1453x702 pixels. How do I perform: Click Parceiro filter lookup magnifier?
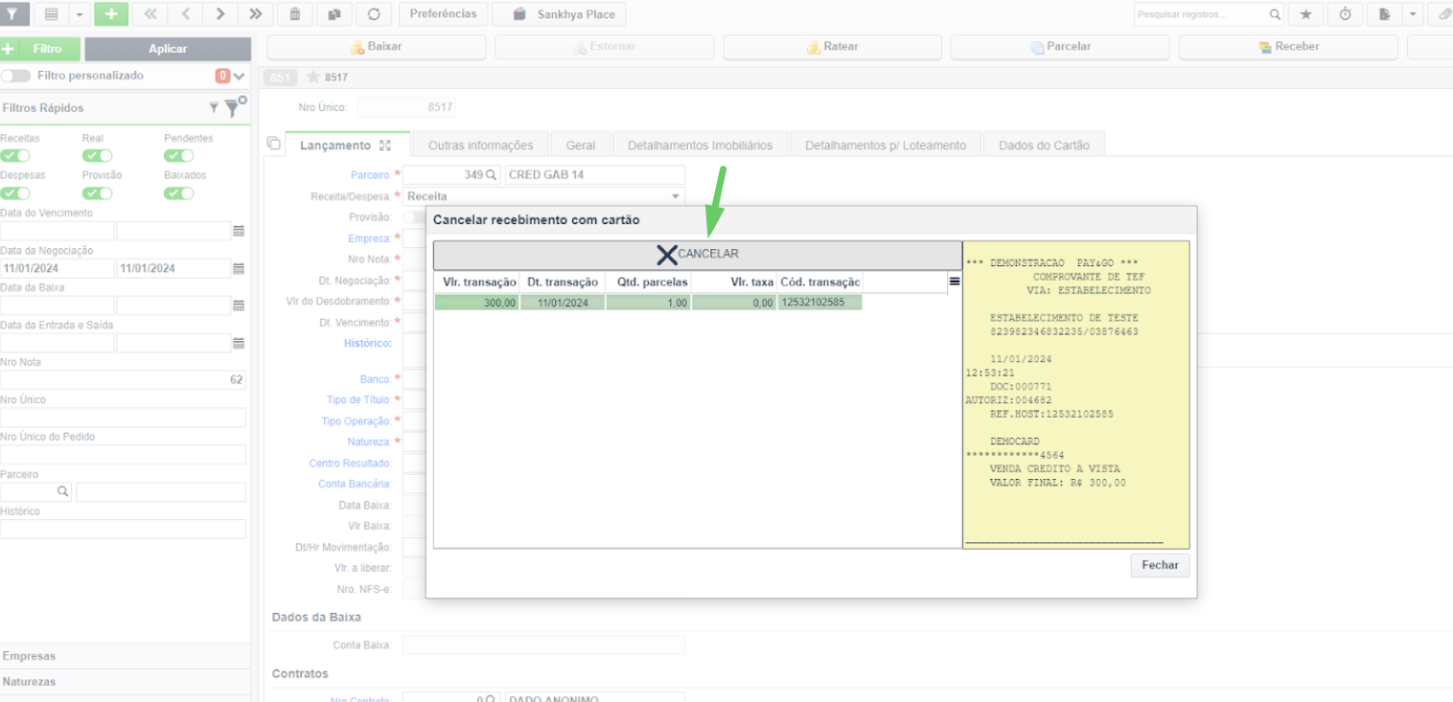(x=63, y=491)
